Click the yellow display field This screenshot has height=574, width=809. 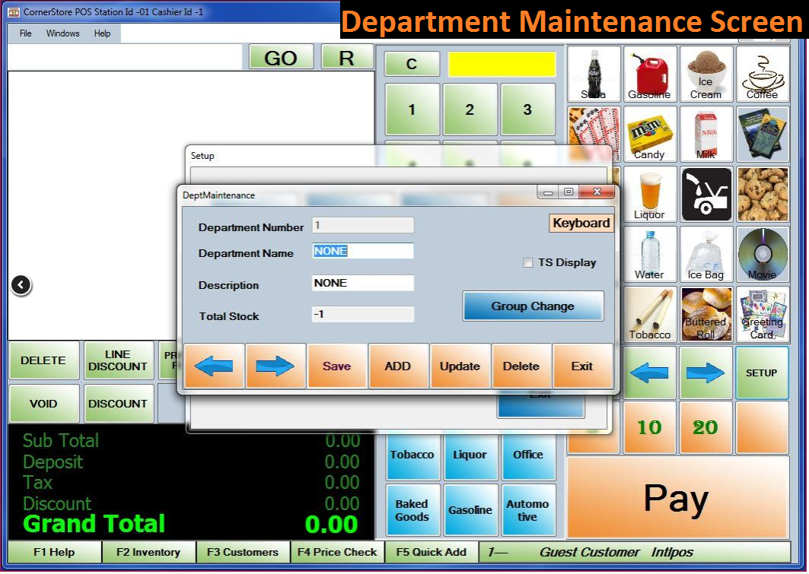[x=502, y=64]
